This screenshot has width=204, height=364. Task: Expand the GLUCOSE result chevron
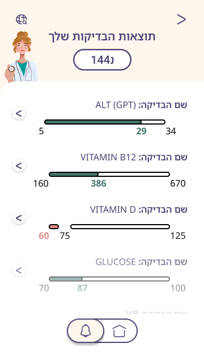(19, 270)
